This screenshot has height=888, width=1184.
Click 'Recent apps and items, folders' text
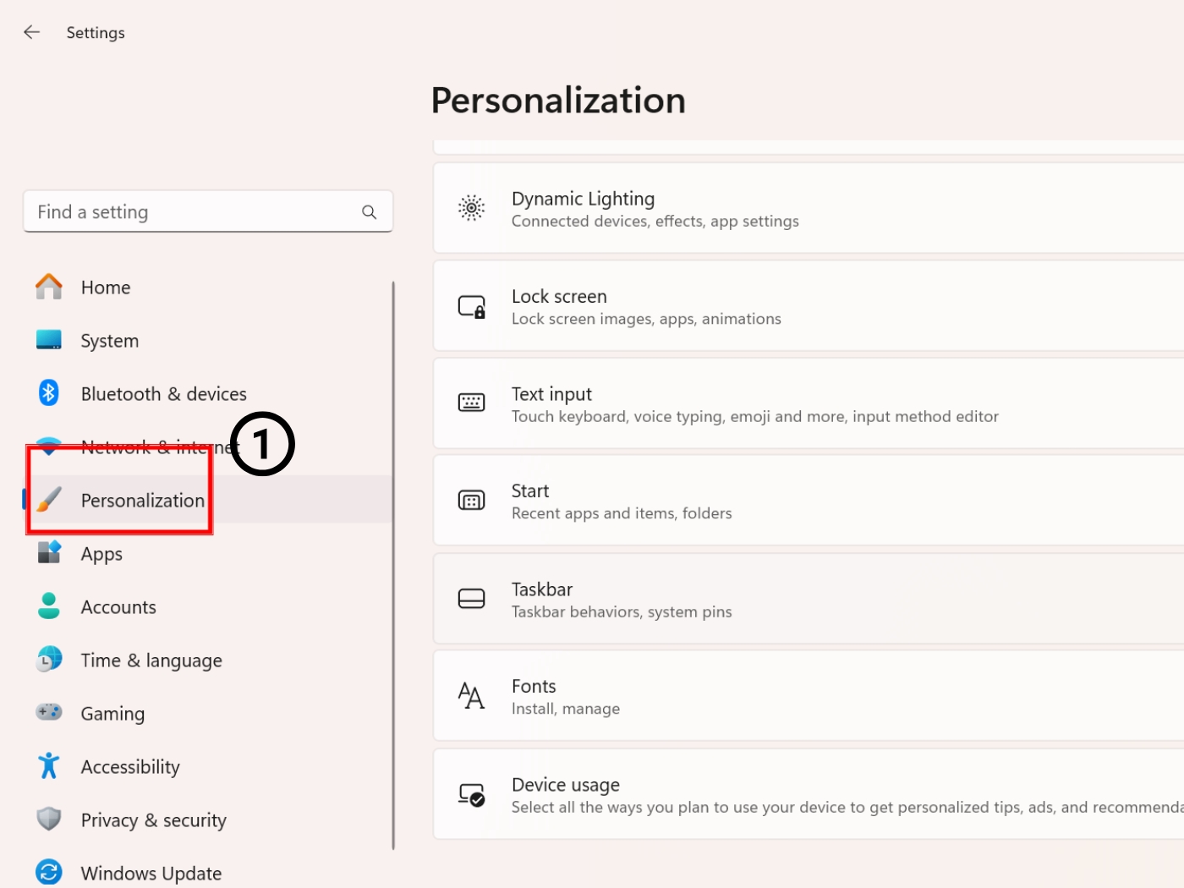[x=622, y=513]
